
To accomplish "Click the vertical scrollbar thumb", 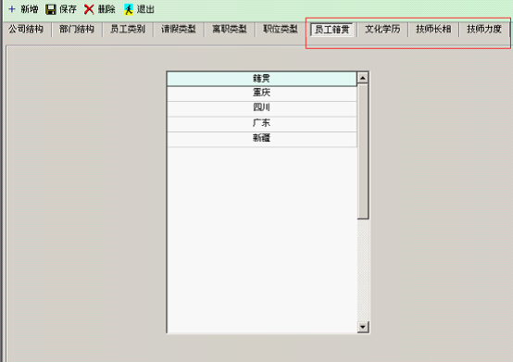I will click(363, 152).
